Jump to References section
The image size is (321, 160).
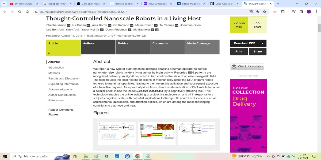pyautogui.click(x=56, y=100)
